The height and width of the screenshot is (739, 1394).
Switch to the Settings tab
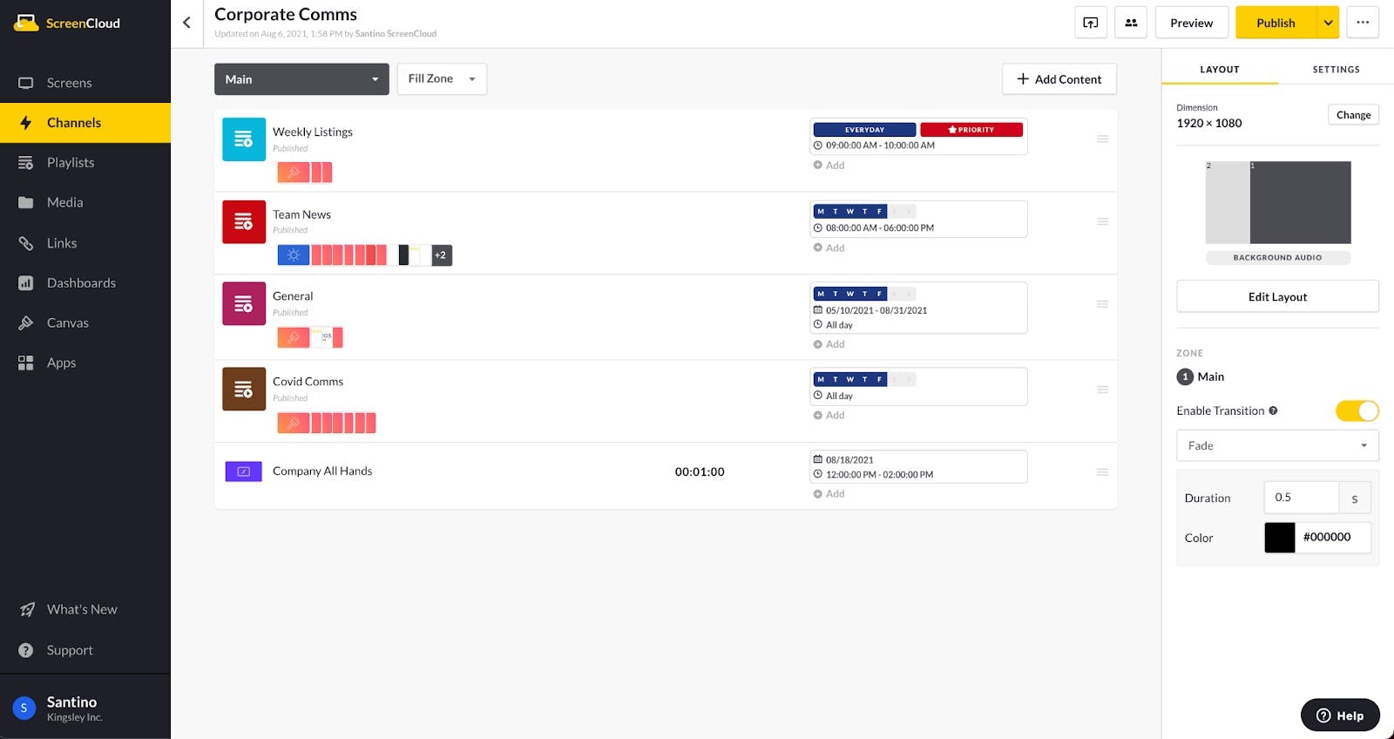coord(1336,70)
